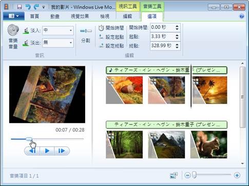Screen dimensions: 249x186
Task: Open the blue application menu button
Action: 14,16
